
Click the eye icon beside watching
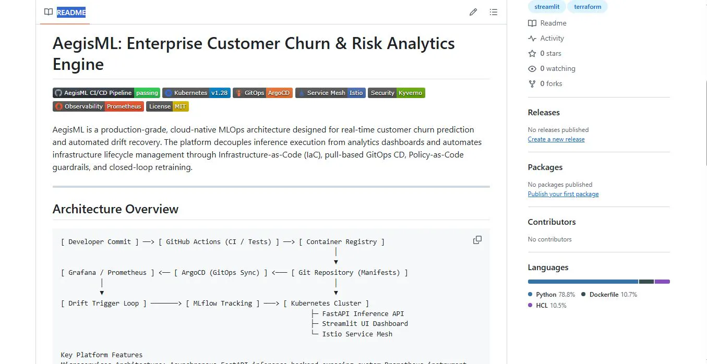pos(532,68)
